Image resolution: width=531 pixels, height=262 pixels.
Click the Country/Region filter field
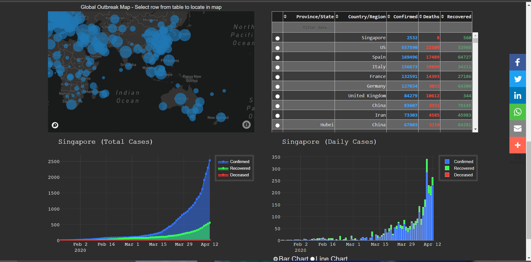point(360,27)
